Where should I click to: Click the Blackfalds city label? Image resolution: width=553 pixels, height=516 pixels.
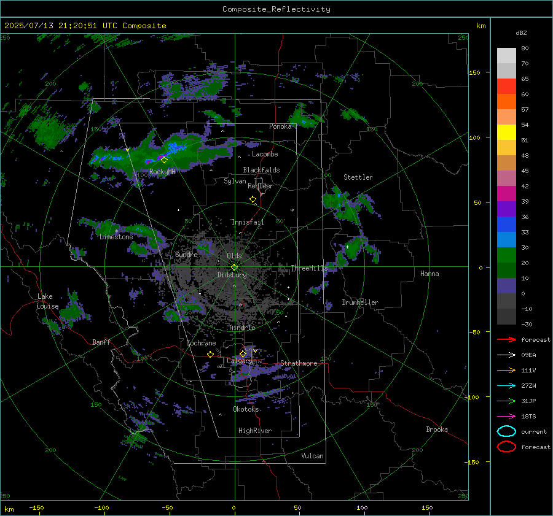click(x=261, y=170)
